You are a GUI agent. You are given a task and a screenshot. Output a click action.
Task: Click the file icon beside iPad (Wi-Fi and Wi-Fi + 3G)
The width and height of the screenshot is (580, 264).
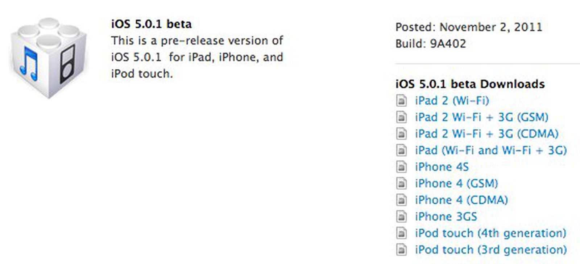click(401, 150)
